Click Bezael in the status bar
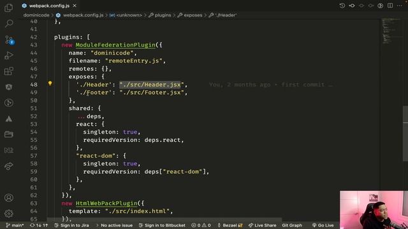Image resolution: width=408 pixels, height=229 pixels. pos(230,225)
